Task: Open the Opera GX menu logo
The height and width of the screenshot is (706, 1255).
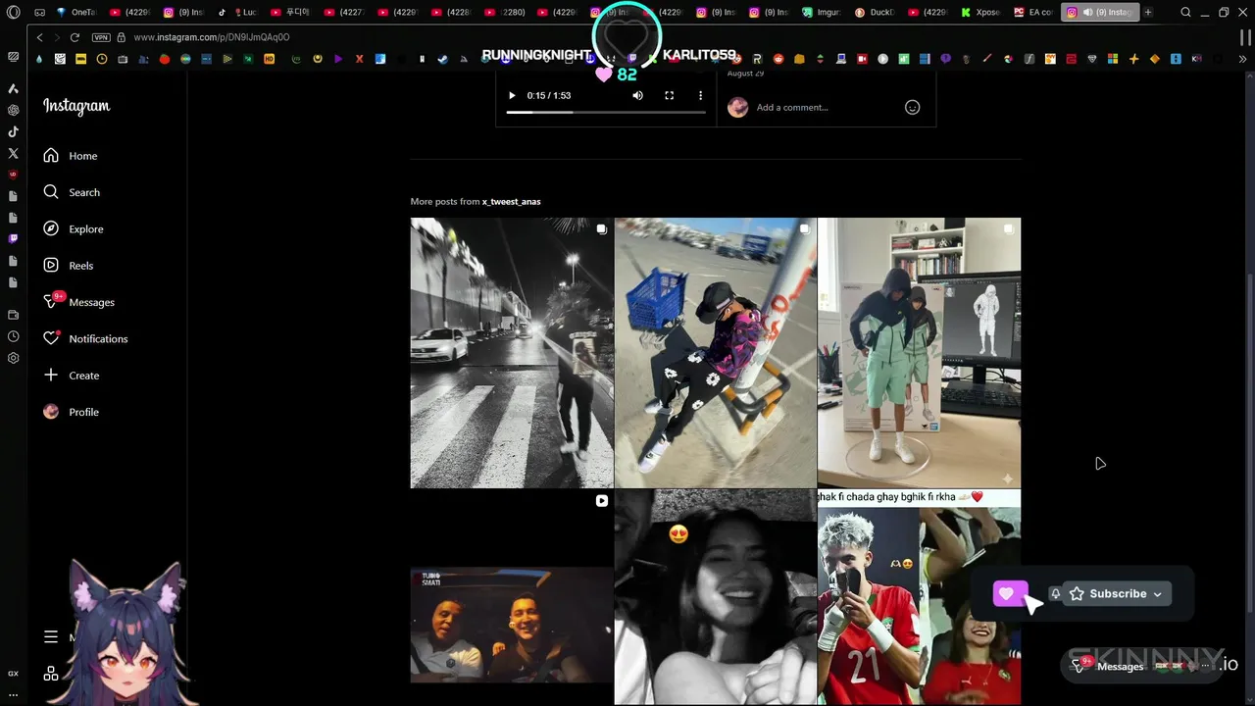Action: click(13, 13)
